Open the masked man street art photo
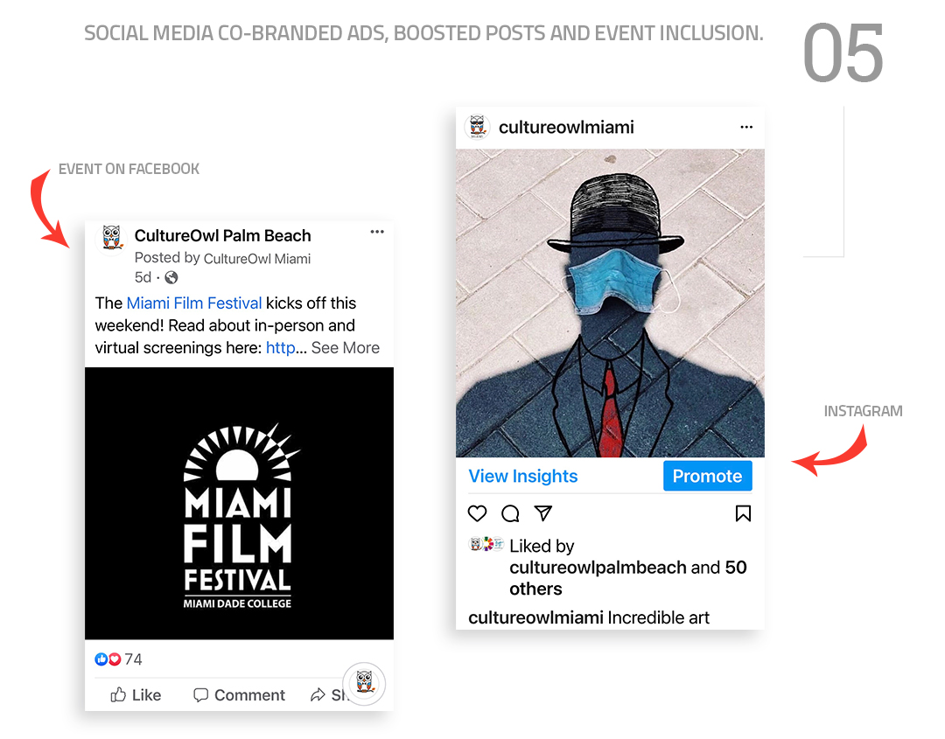The height and width of the screenshot is (739, 945). [x=610, y=303]
